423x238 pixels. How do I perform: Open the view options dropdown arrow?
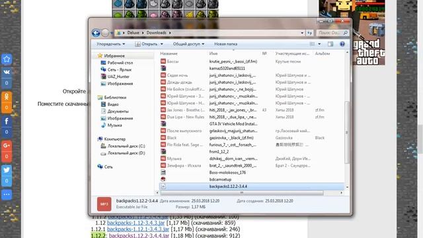(x=319, y=44)
